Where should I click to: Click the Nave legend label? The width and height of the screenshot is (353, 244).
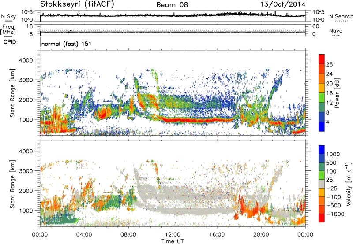click(x=336, y=30)
